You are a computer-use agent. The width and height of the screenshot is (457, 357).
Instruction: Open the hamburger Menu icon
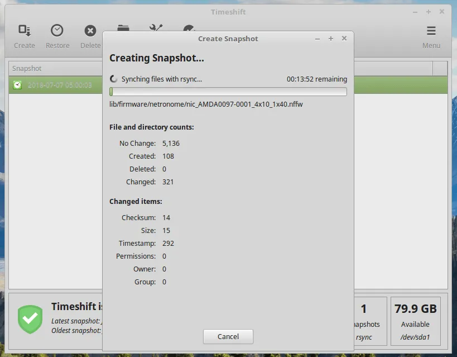pyautogui.click(x=431, y=31)
